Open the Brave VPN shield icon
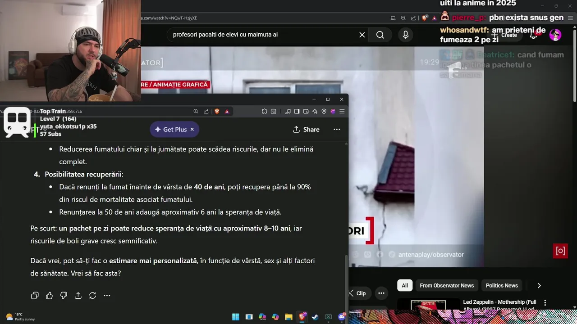This screenshot has height=324, width=577. pyautogui.click(x=324, y=112)
